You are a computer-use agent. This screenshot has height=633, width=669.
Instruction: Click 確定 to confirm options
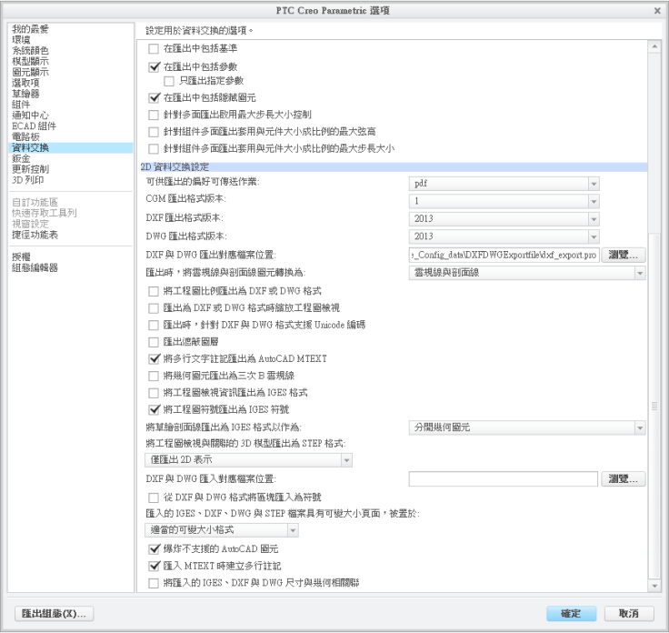571,613
